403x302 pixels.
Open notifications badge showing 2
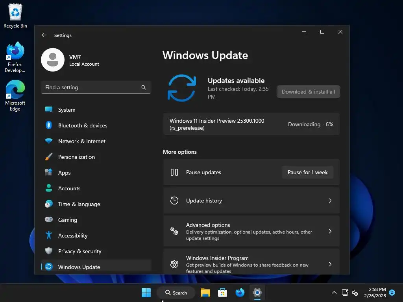(392, 292)
